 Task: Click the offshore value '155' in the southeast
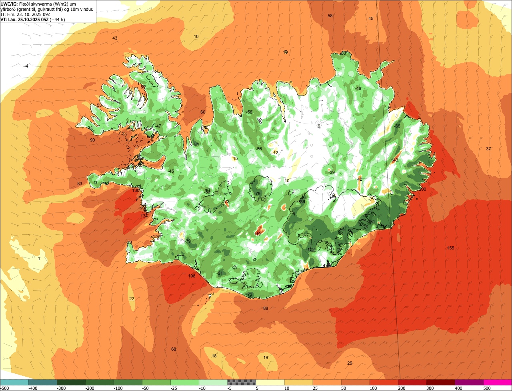[450, 248]
